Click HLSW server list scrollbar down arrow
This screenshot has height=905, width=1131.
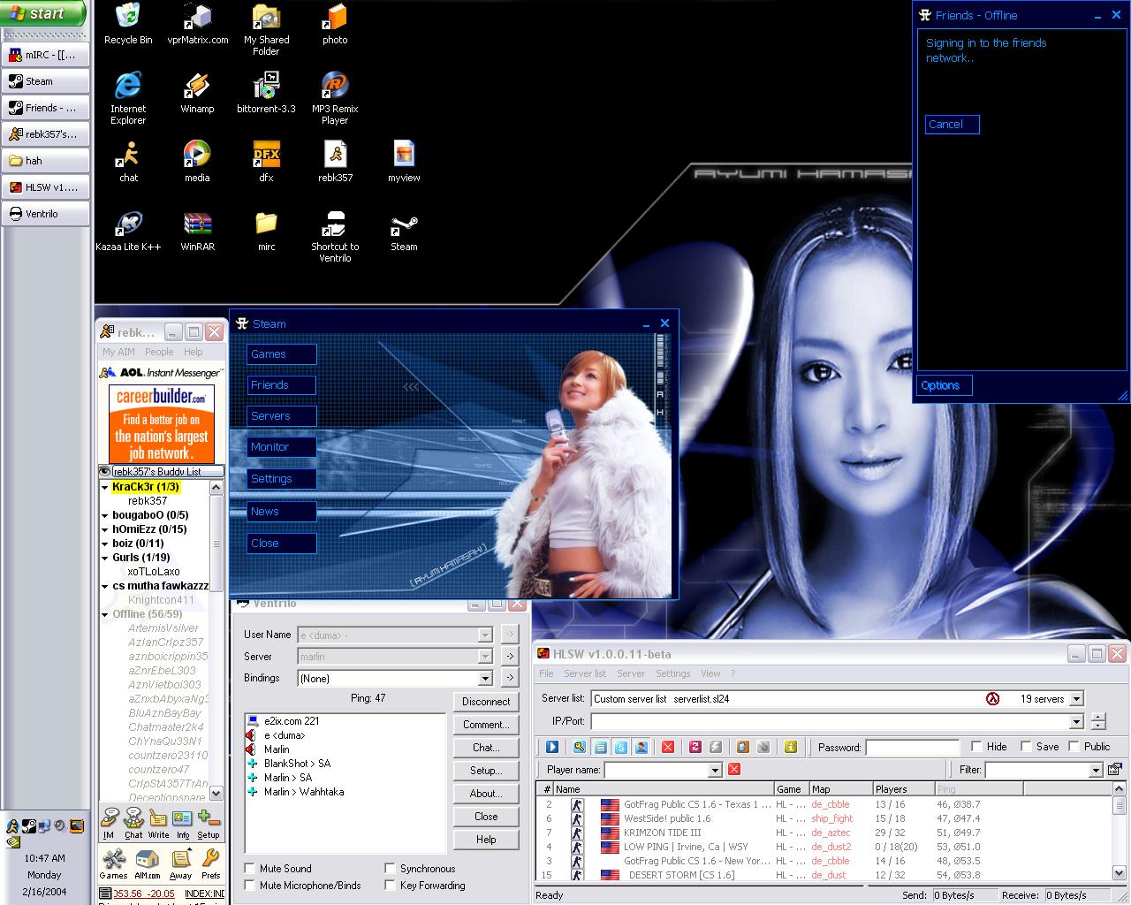[x=1119, y=873]
